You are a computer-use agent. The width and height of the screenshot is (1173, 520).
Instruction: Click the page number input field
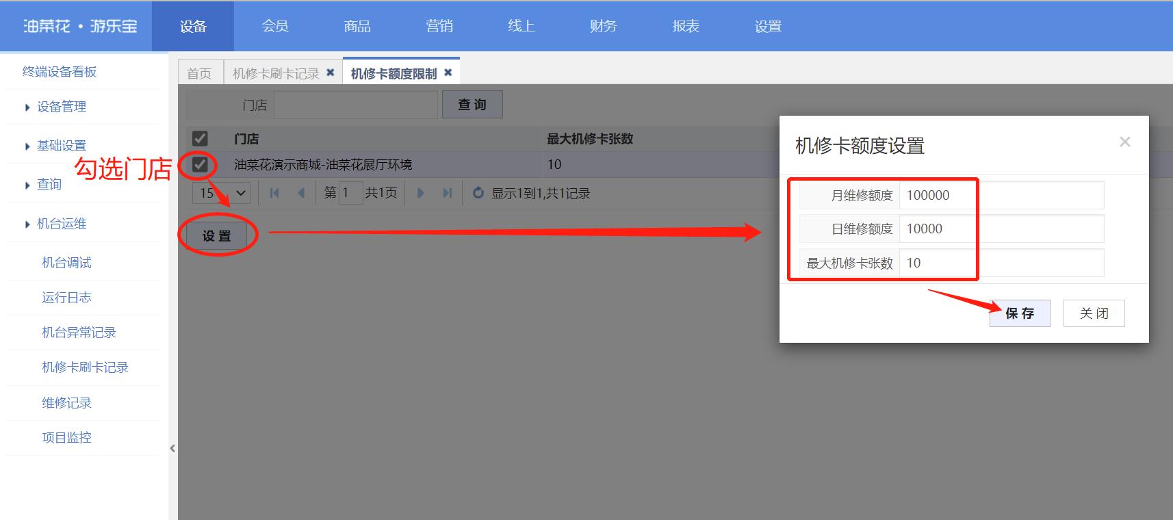tap(350, 193)
